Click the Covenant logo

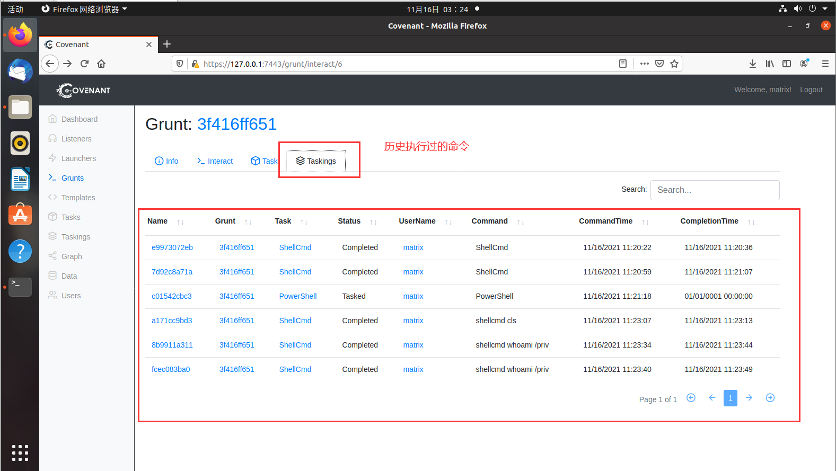[x=84, y=90]
